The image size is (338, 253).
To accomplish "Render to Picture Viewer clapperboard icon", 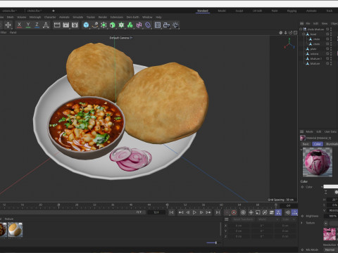I will [x=66, y=25].
